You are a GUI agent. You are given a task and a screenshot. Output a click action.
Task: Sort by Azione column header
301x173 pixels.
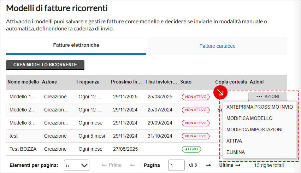pyautogui.click(x=49, y=82)
